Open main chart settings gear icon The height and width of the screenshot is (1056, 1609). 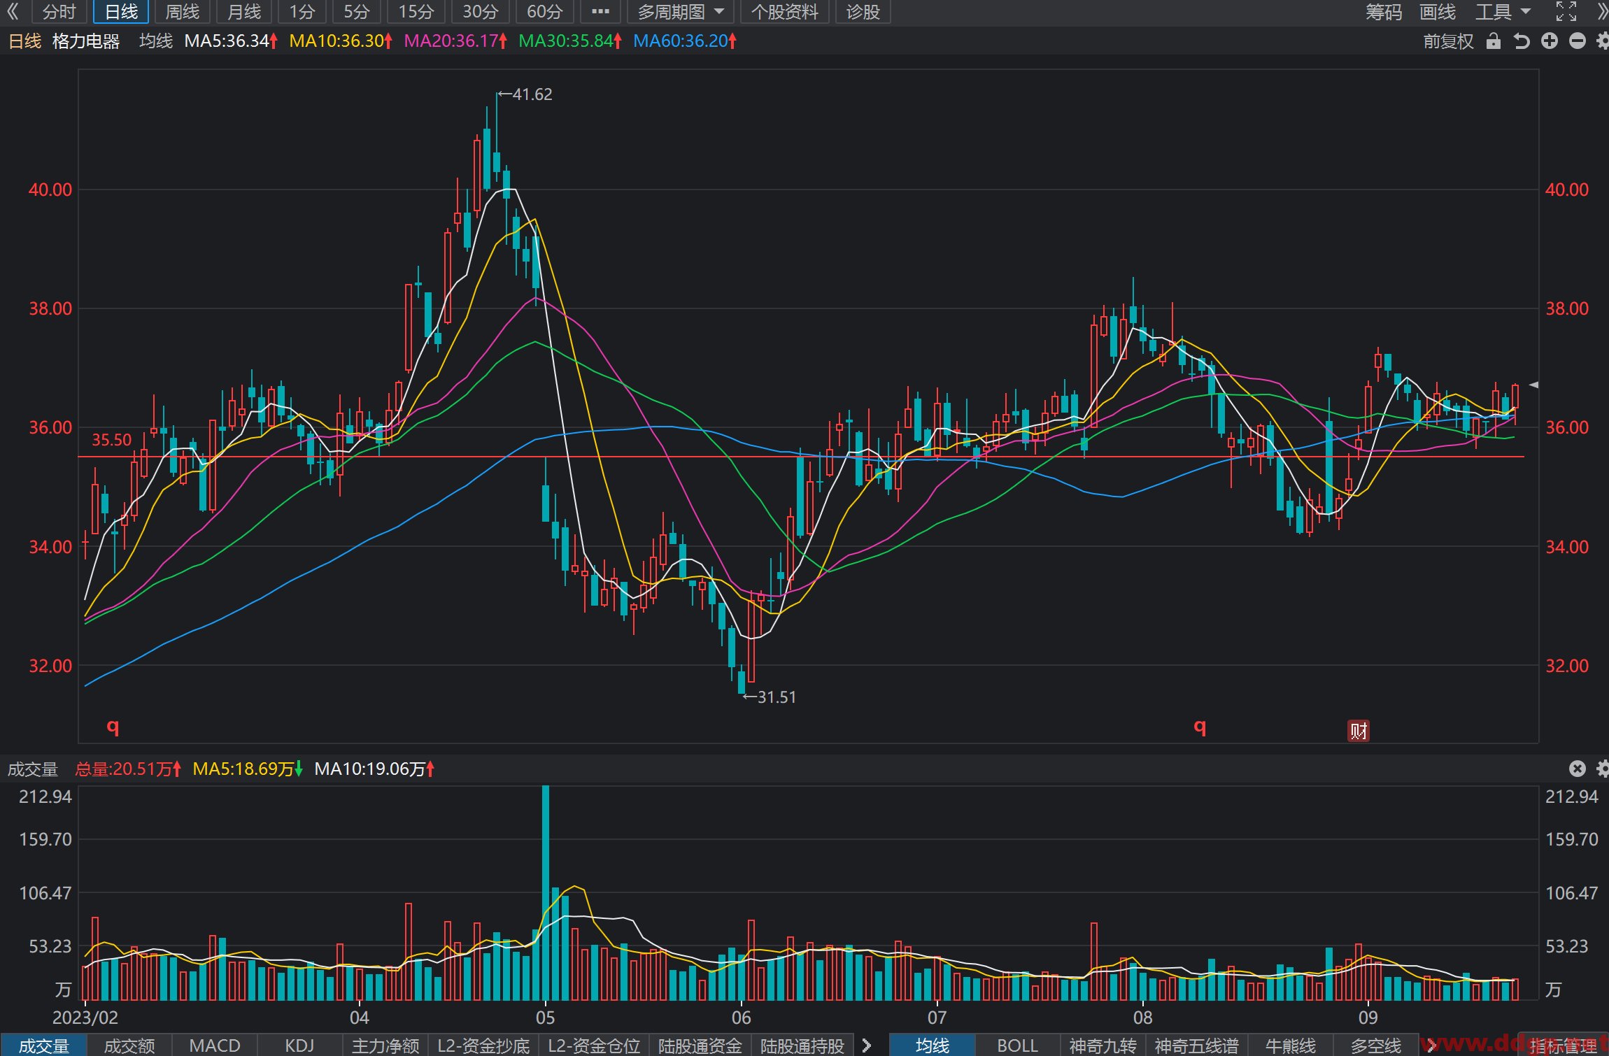click(x=1602, y=41)
